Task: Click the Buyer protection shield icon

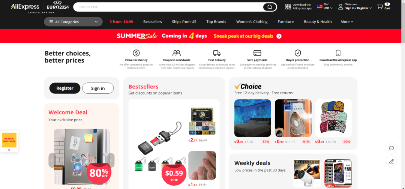Action: (x=298, y=53)
